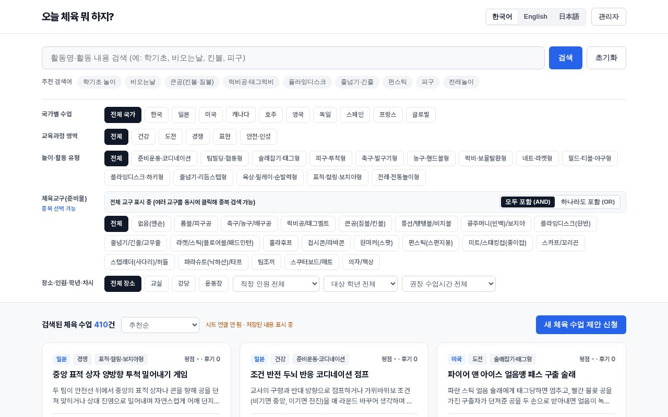Filter by country 일본
The width and height of the screenshot is (668, 417).
coord(184,115)
